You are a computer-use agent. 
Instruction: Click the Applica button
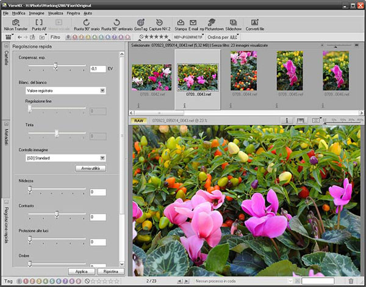[82, 272]
